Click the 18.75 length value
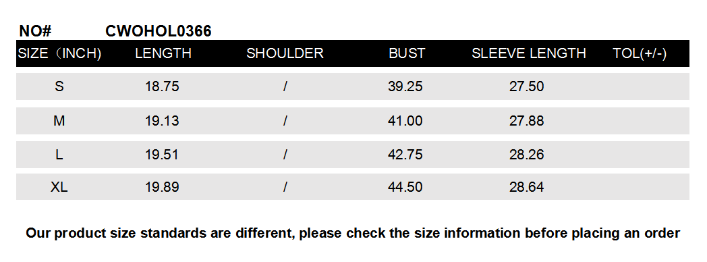 [162, 86]
